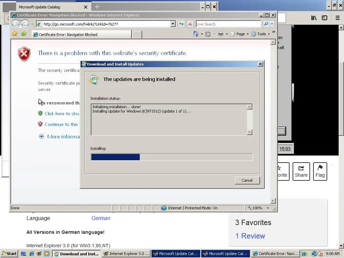The height and width of the screenshot is (258, 344).
Task: Close the Download and Install Updates dialog
Action: pyautogui.click(x=260, y=64)
